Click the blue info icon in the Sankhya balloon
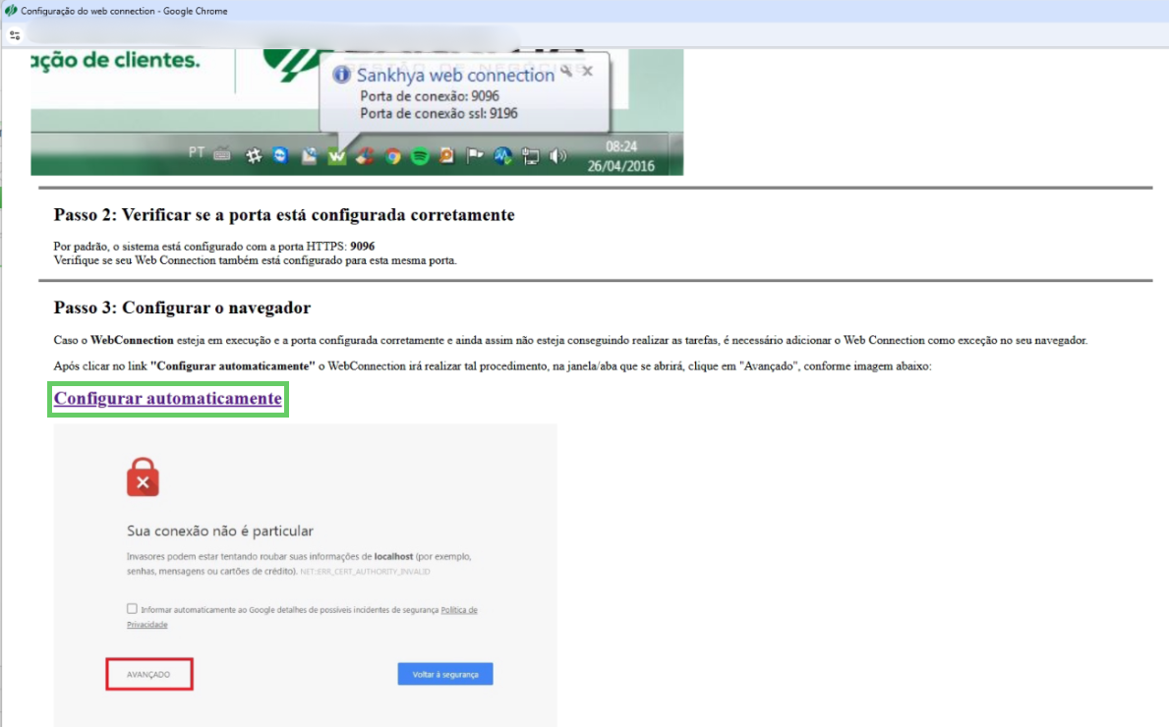Screen dimensions: 1169x727 click(341, 75)
